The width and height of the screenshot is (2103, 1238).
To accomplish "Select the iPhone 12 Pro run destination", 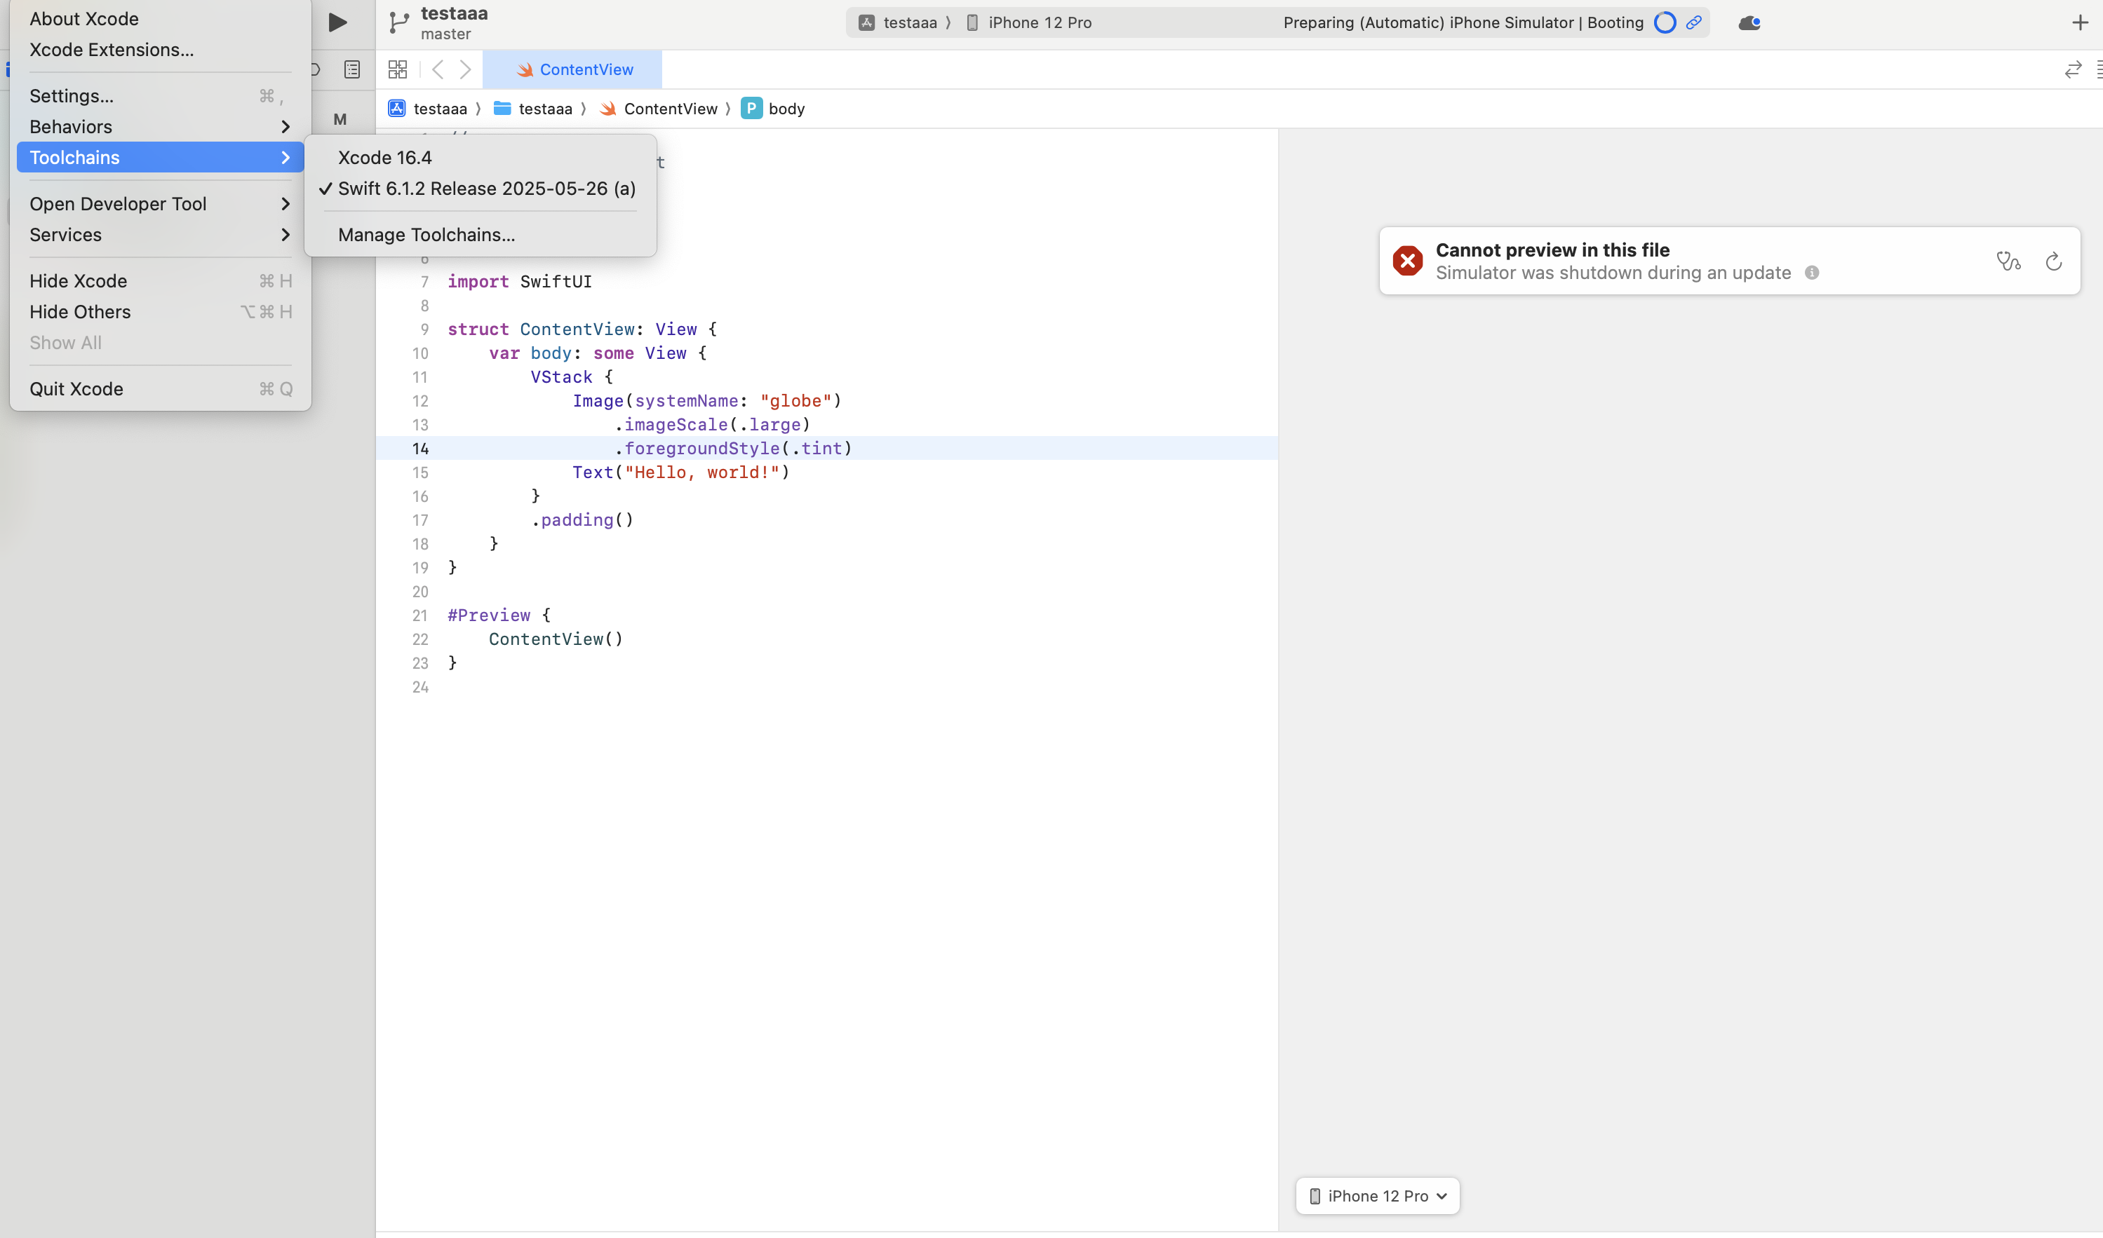I will point(1040,22).
